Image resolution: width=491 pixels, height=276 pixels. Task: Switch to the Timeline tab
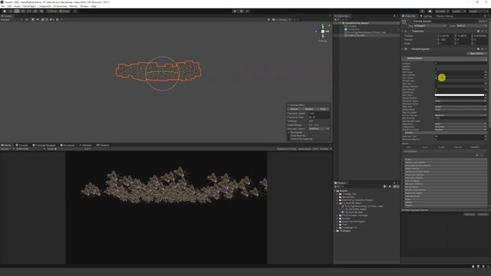click(x=103, y=145)
